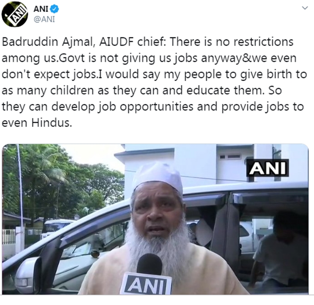The width and height of the screenshot is (314, 305).
Task: Visit the @ANI handle link
Action: coord(44,20)
